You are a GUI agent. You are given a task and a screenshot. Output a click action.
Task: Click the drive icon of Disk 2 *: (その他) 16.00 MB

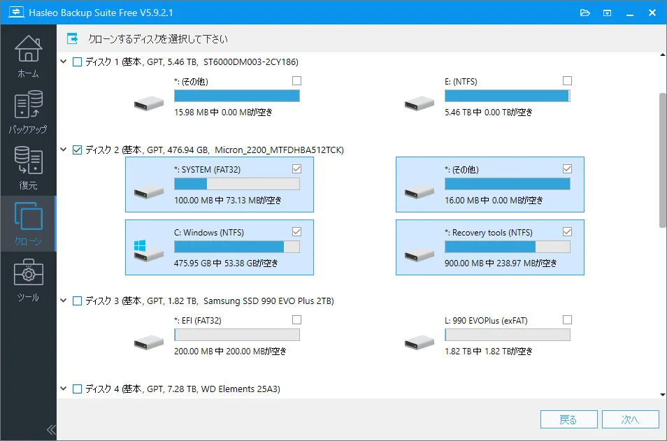point(419,191)
